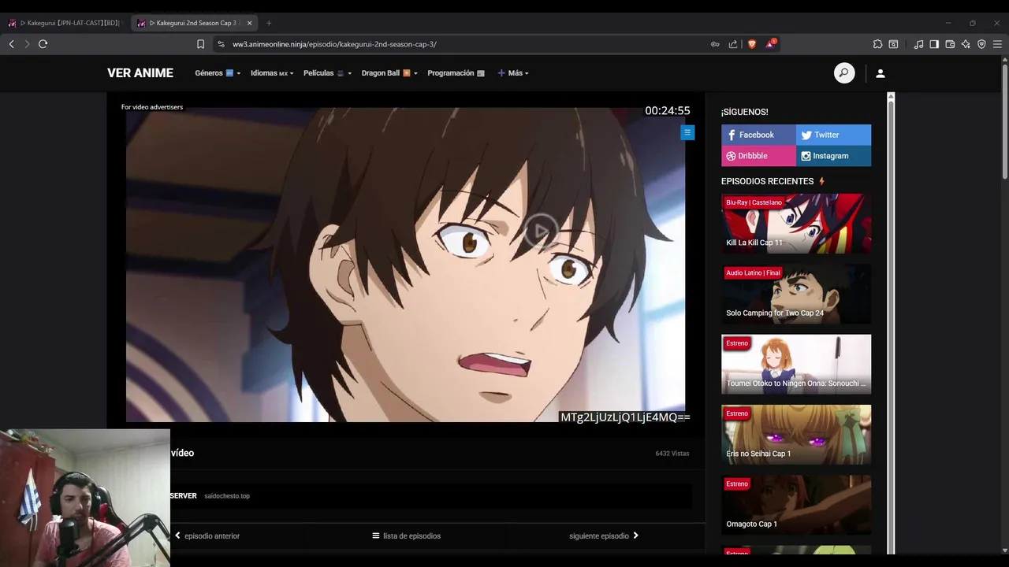Click the VER ANIME site logo

point(140,73)
